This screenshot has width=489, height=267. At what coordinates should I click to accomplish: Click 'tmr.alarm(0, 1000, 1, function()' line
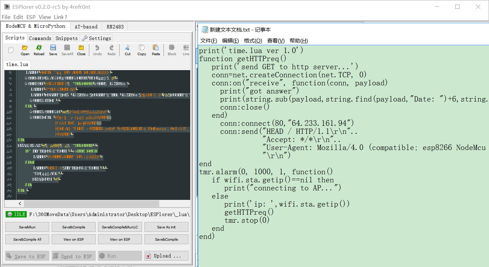[x=266, y=172]
